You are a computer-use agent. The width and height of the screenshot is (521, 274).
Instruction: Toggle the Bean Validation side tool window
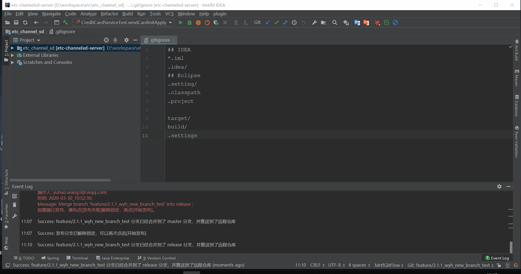[517, 142]
